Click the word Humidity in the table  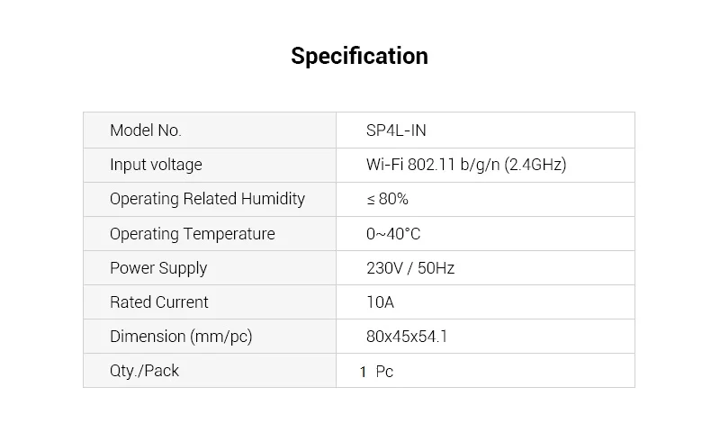(273, 199)
